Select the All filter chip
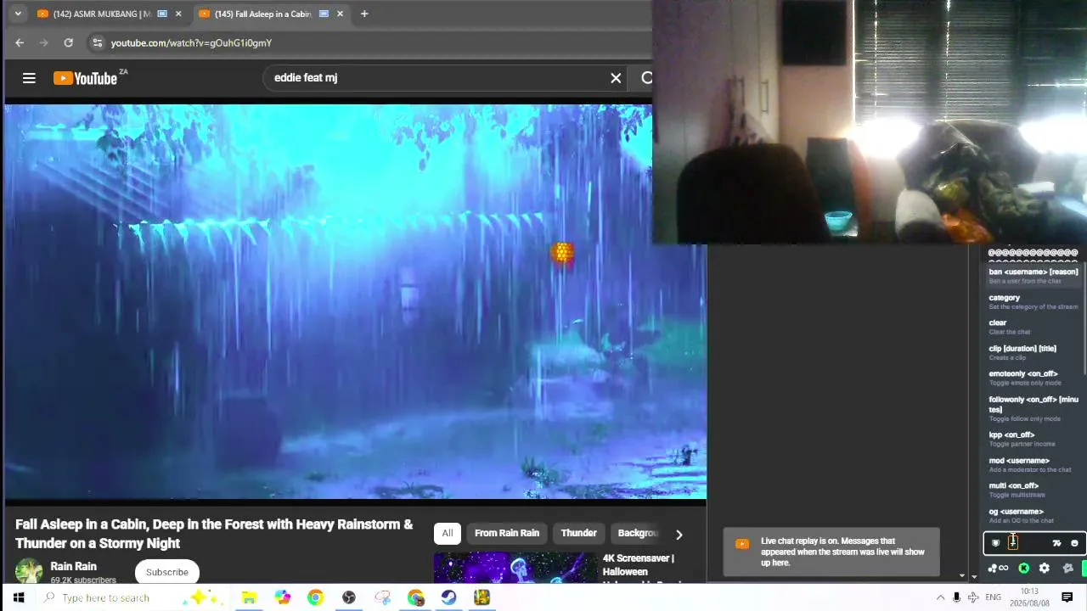The width and height of the screenshot is (1087, 611). point(447,533)
